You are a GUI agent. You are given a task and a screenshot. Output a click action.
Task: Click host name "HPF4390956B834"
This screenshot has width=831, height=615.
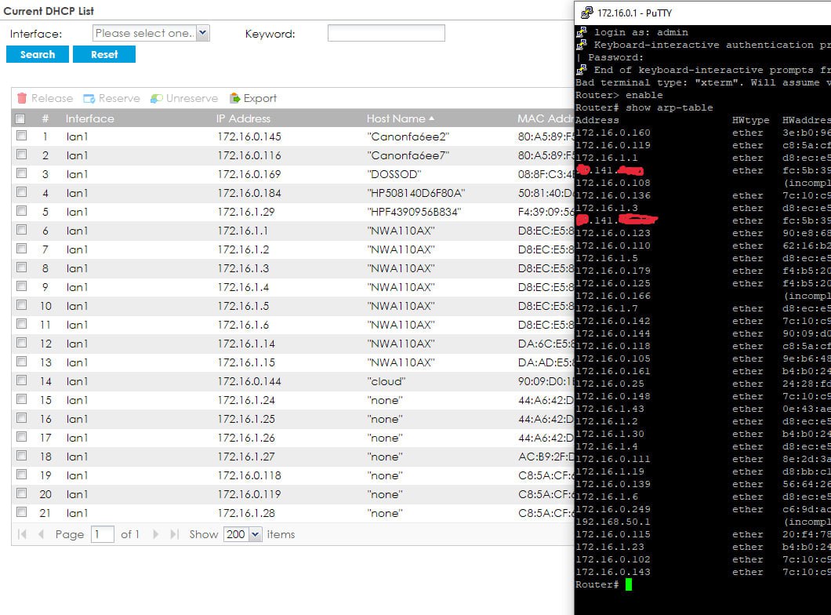point(414,212)
